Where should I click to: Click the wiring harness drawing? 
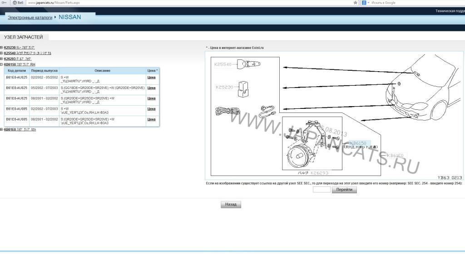[227, 111]
